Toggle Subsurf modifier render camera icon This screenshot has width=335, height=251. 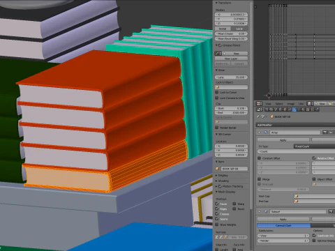[331, 212]
